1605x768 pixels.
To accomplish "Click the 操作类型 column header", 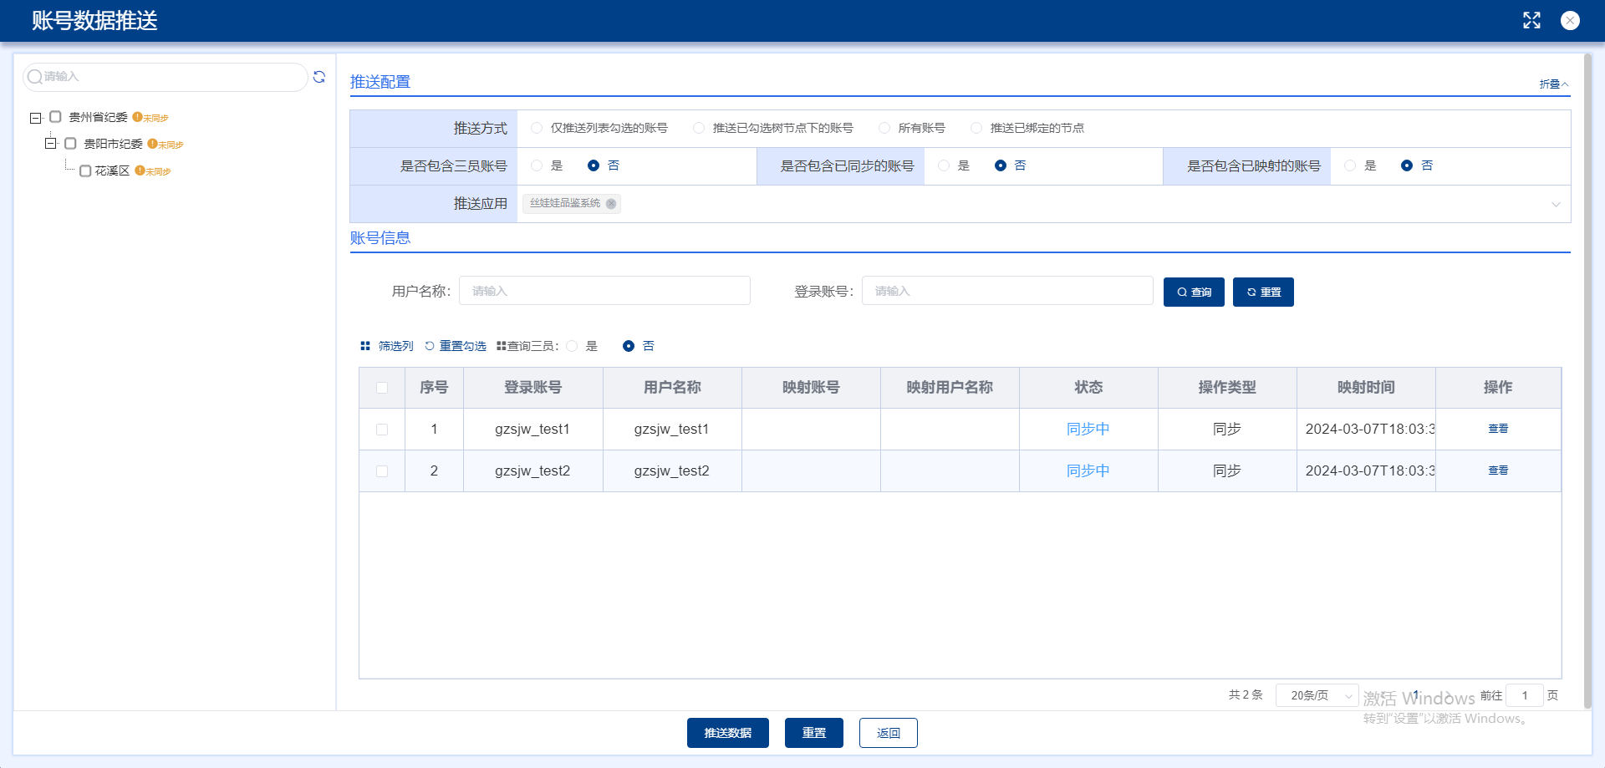I will pos(1227,388).
